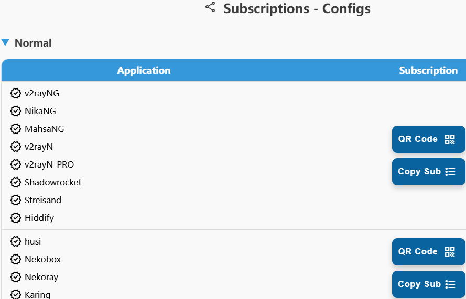Click the verified badge icon beside NikaNG

16,112
